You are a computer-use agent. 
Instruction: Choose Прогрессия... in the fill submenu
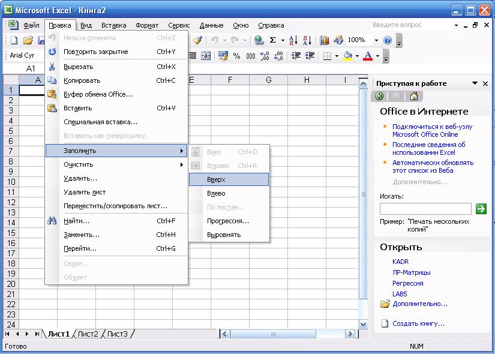click(229, 221)
